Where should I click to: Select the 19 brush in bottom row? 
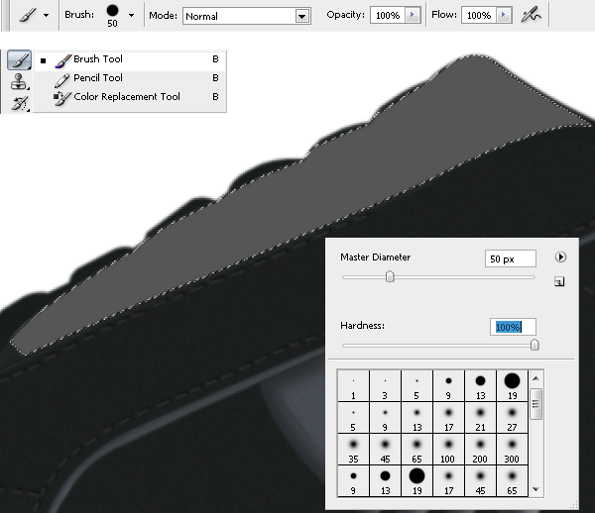pos(416,481)
